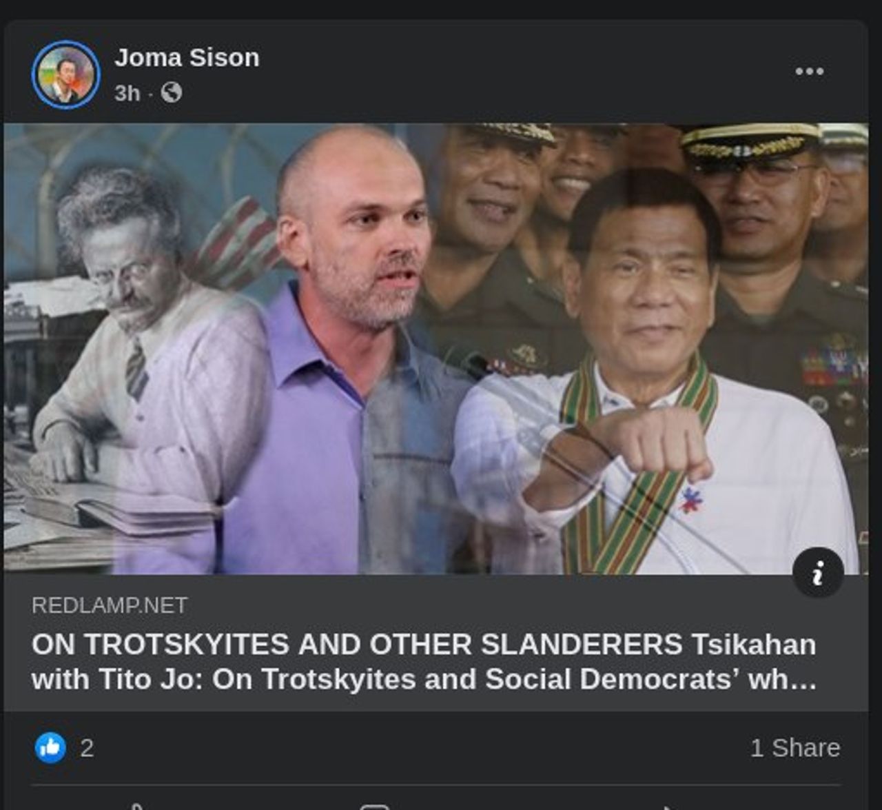Screen dimensions: 882x810
Task: Click the blue thumbs-up reaction icon
Action: click(50, 747)
